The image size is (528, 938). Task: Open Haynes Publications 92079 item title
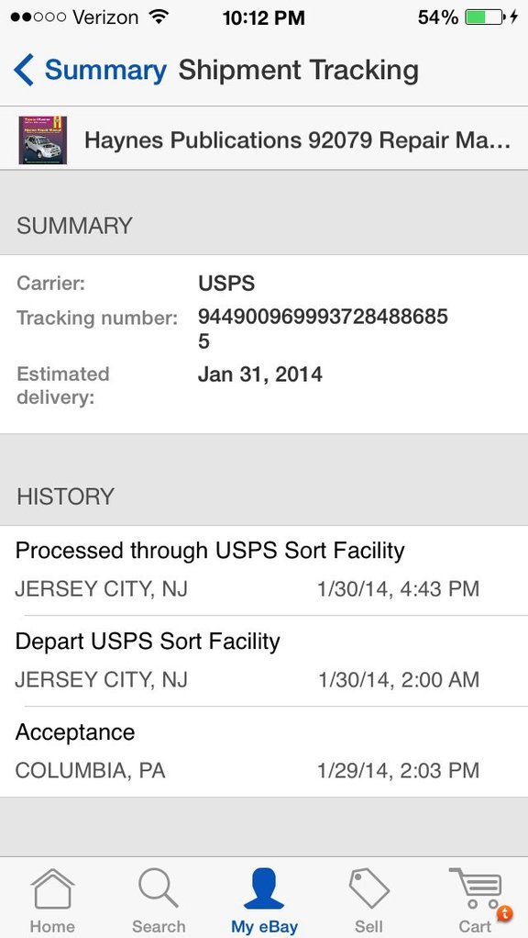tap(297, 140)
